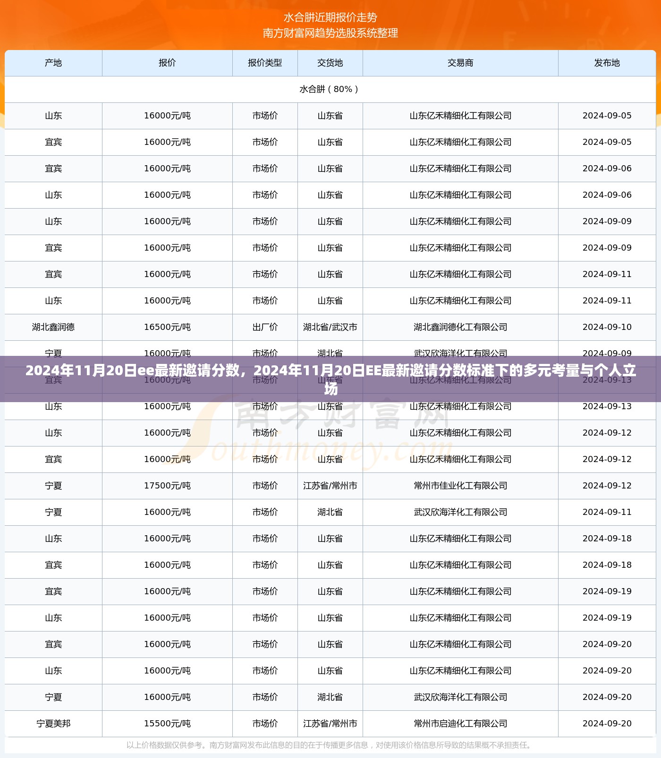The width and height of the screenshot is (661, 758).
Task: Click 山东亿禾精细化工有限公司 in 山东 2024-09-20 row
Action: (x=460, y=671)
